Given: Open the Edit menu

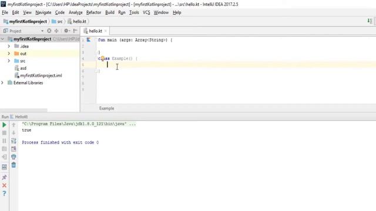Looking at the screenshot, I should click(16, 12).
